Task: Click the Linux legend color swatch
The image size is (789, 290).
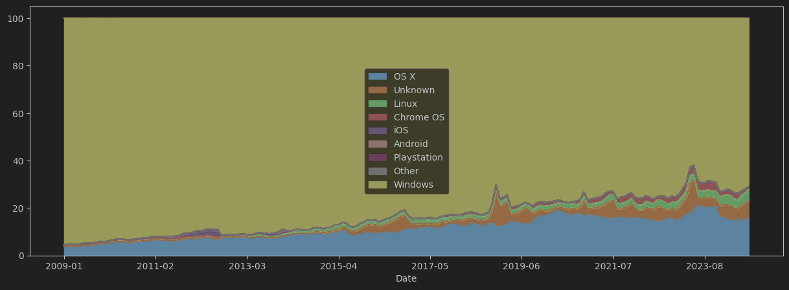Action: (x=377, y=104)
